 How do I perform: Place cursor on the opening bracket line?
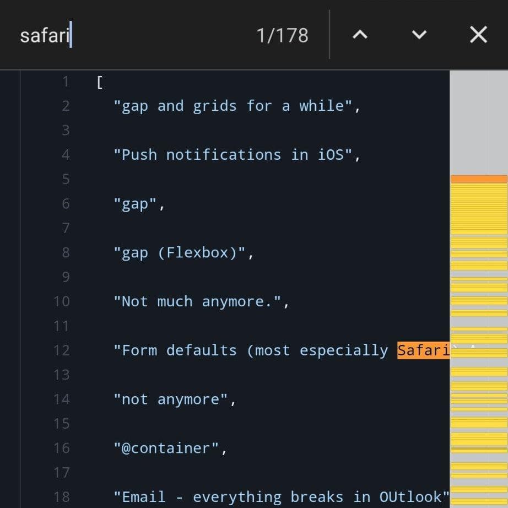98,81
